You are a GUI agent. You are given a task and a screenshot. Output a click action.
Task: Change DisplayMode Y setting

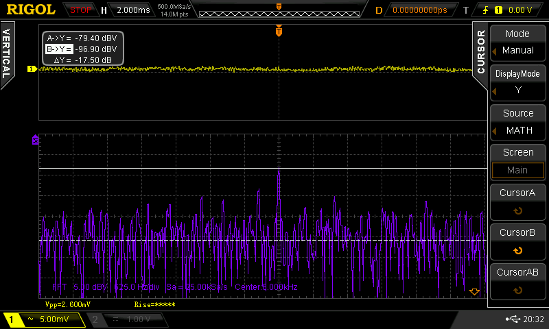point(517,82)
